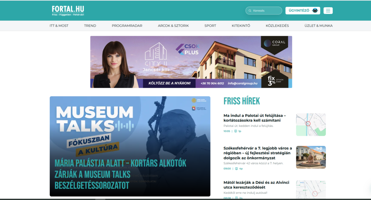Open the PROGRAMRADAR section
Viewport: 371px width, 200px height.
127,26
